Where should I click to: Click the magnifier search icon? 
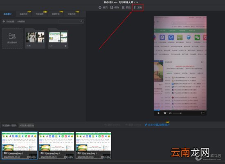(81, 22)
